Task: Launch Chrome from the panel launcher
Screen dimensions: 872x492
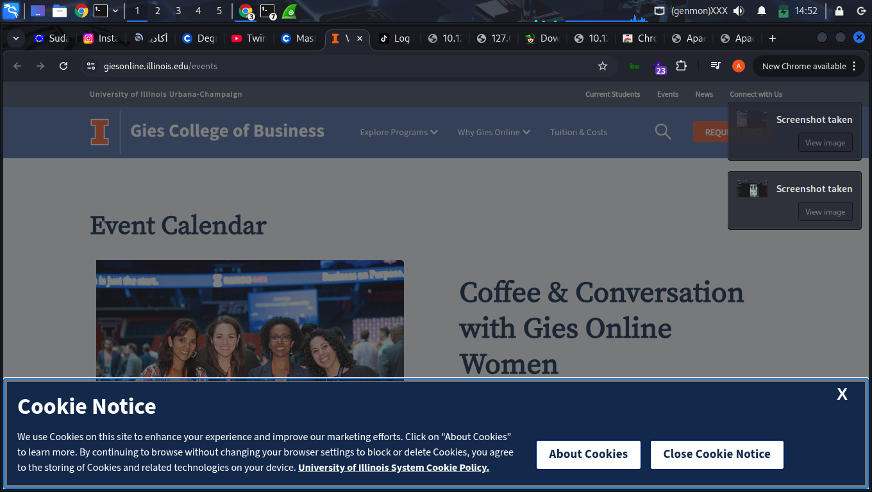Action: click(81, 11)
